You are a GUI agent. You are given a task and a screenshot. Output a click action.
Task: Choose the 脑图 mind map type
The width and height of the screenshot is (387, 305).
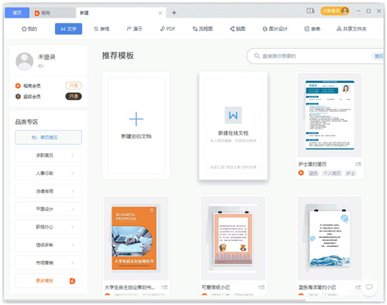[x=238, y=29]
